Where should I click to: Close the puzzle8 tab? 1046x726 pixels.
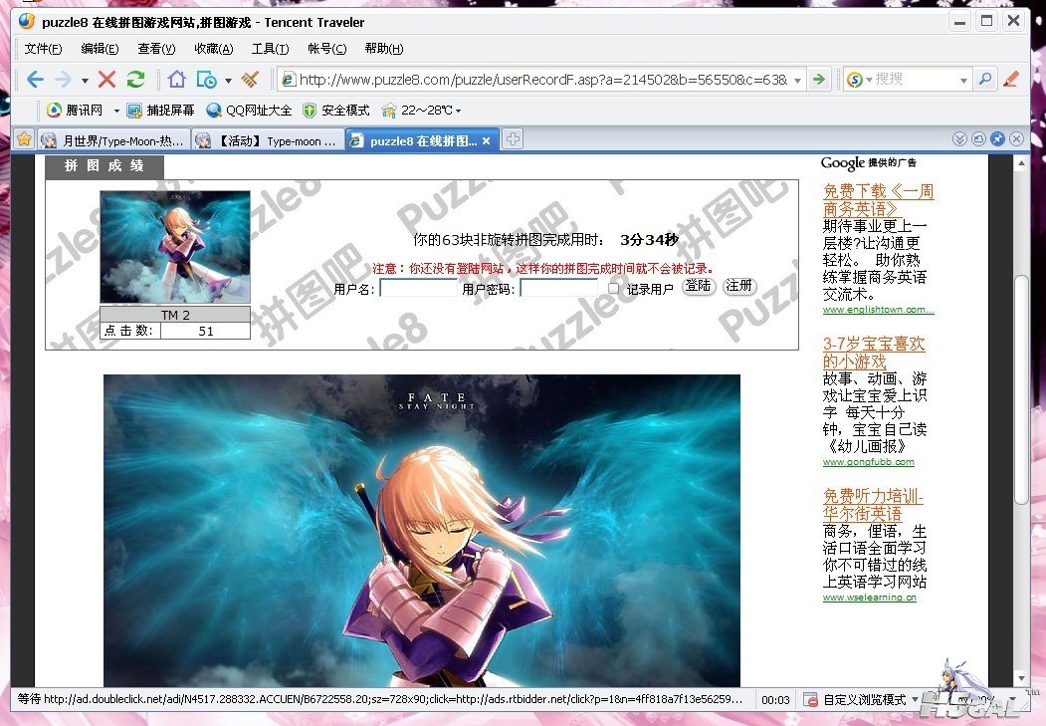pos(487,140)
